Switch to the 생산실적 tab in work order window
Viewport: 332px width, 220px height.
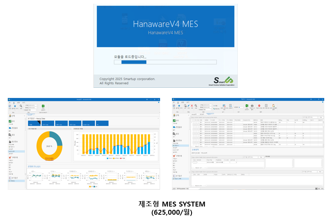click(202, 114)
